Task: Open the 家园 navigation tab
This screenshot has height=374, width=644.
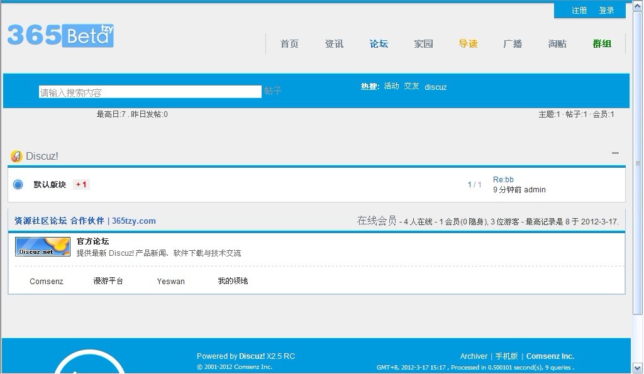Action: [x=423, y=43]
